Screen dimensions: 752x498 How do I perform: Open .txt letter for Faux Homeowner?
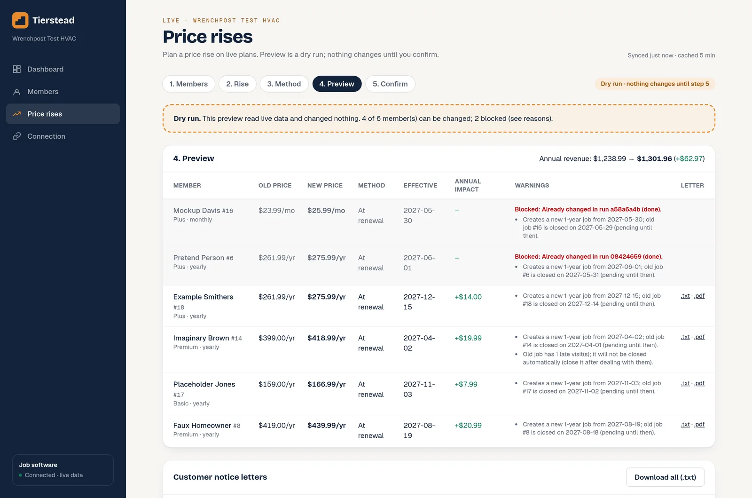[x=685, y=424]
